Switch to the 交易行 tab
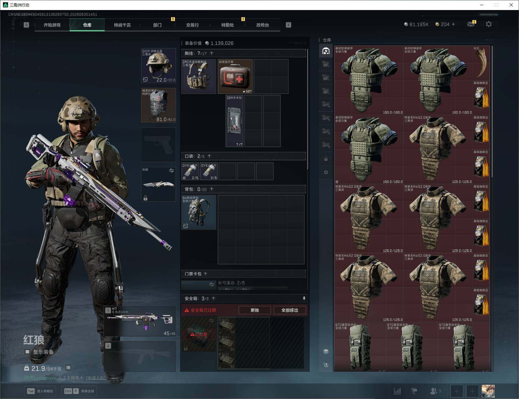This screenshot has height=399, width=519. tap(192, 25)
